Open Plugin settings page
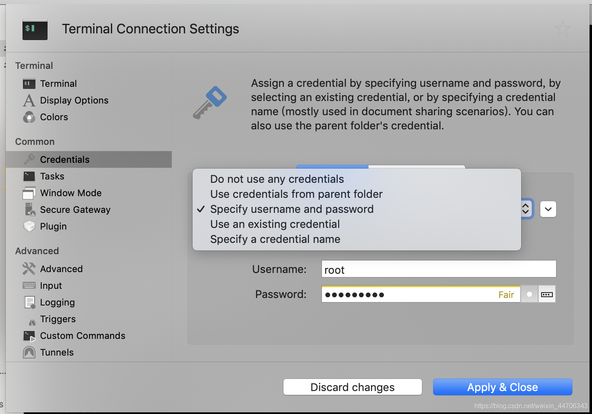Screen dimensions: 592x414 89,226
